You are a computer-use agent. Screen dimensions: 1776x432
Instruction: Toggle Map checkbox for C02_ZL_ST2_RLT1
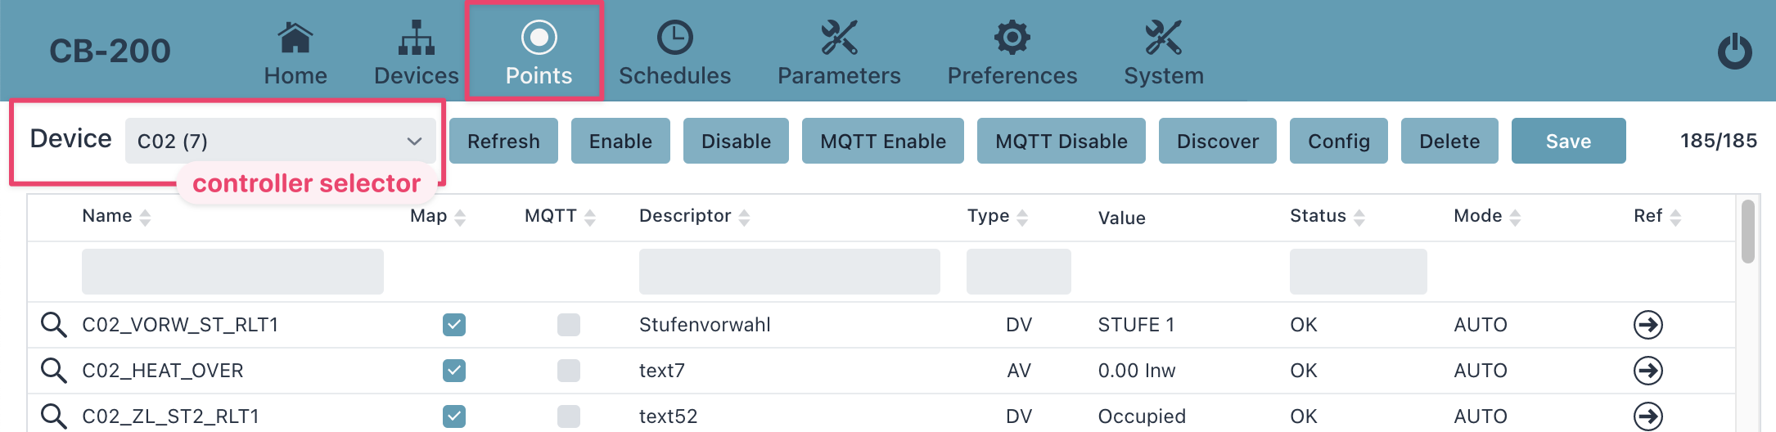pyautogui.click(x=454, y=416)
